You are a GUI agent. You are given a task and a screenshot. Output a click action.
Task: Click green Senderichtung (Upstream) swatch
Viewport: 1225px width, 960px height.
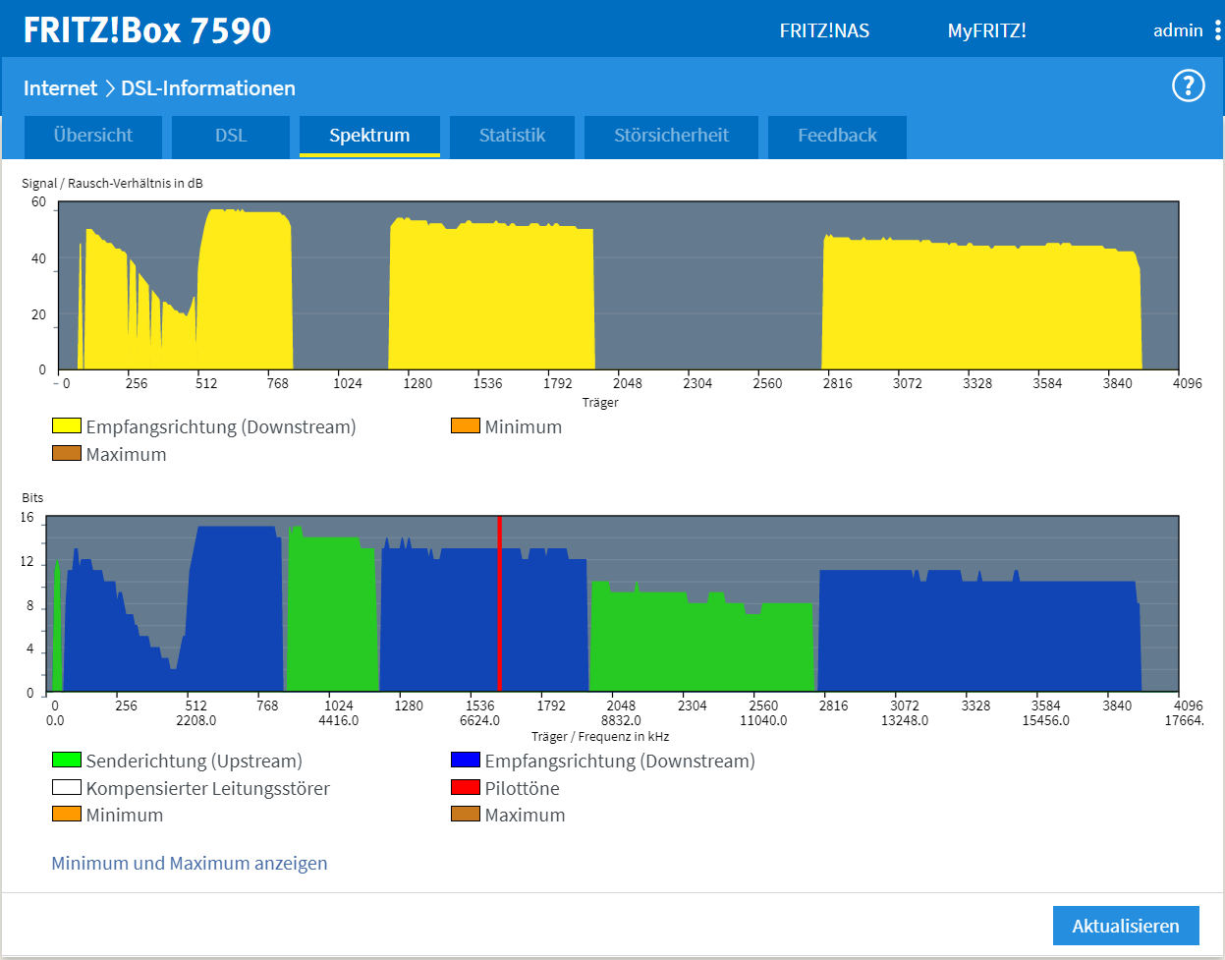[x=67, y=760]
